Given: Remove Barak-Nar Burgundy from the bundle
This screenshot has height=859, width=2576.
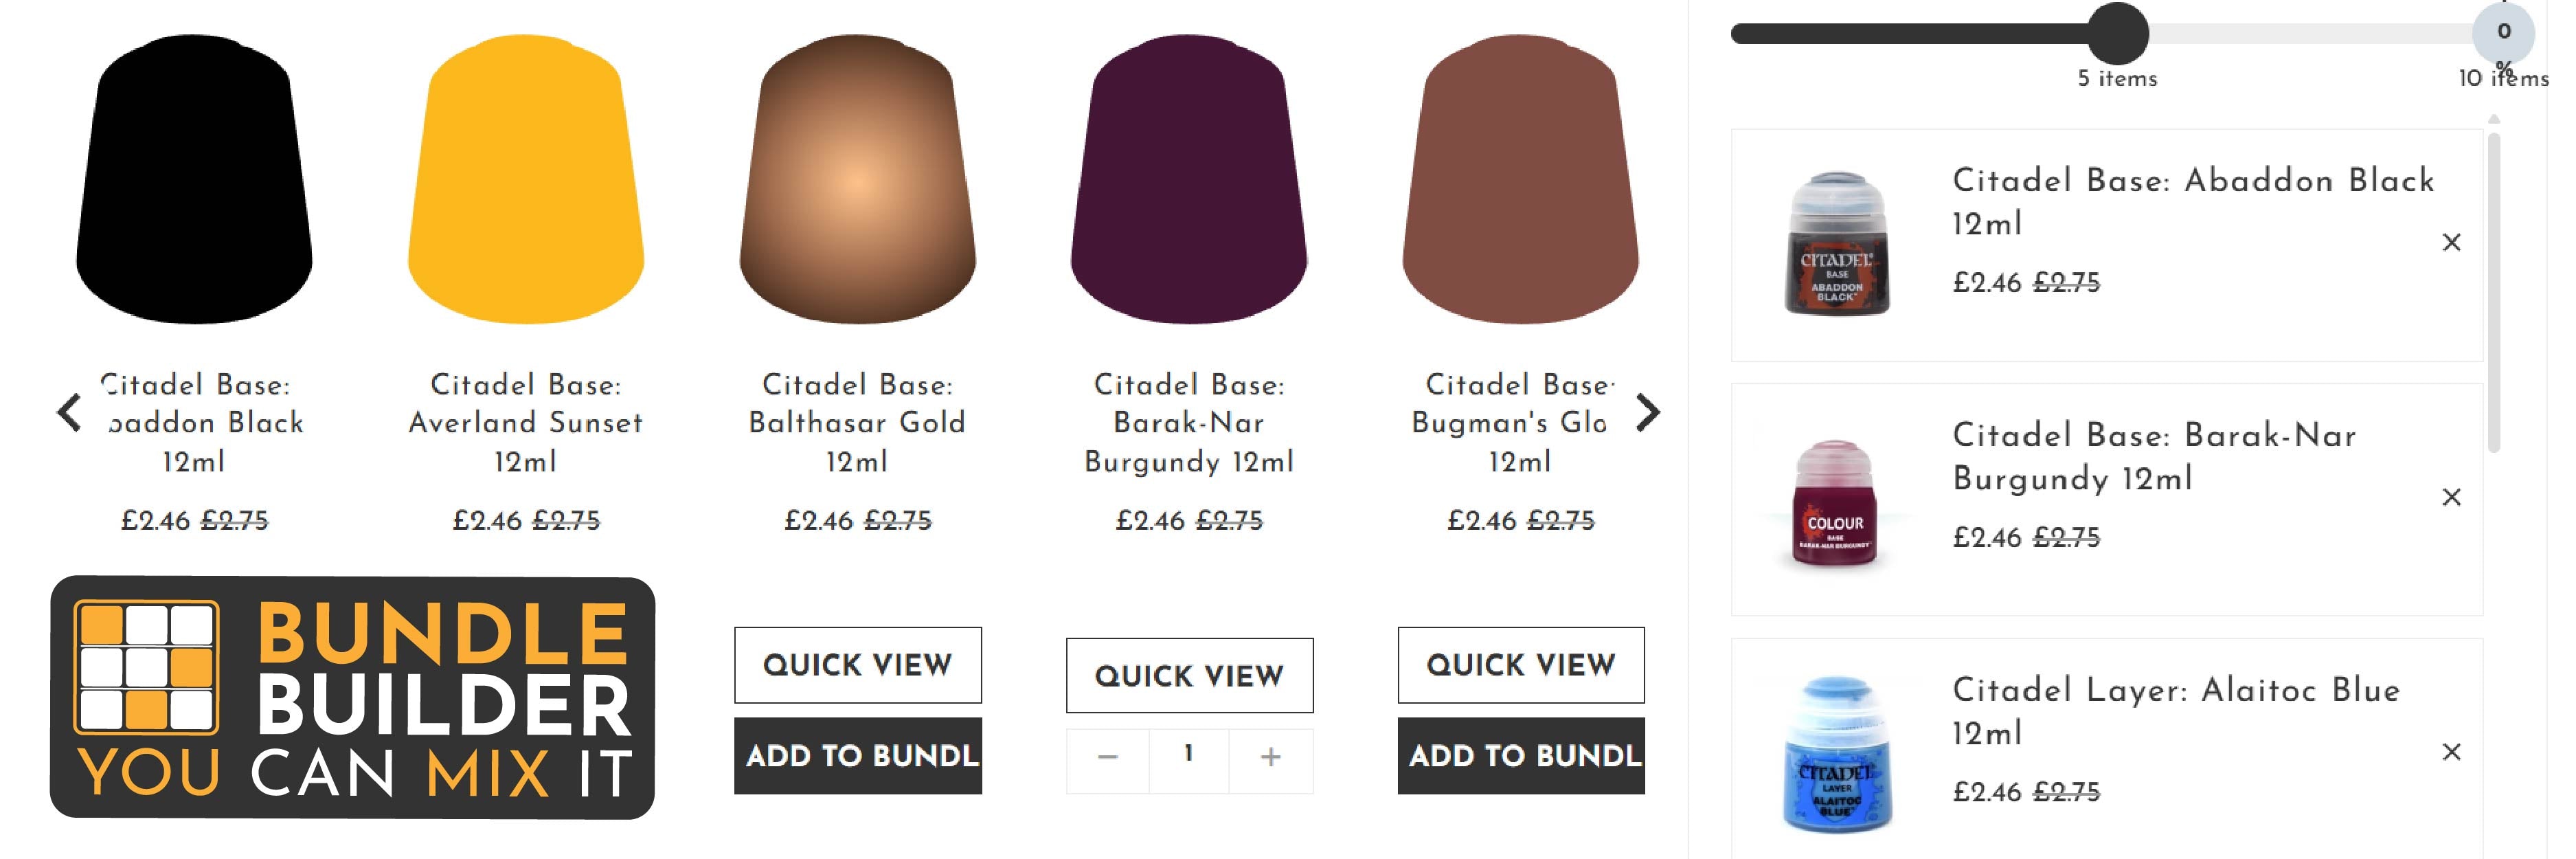Looking at the screenshot, I should [x=2451, y=497].
